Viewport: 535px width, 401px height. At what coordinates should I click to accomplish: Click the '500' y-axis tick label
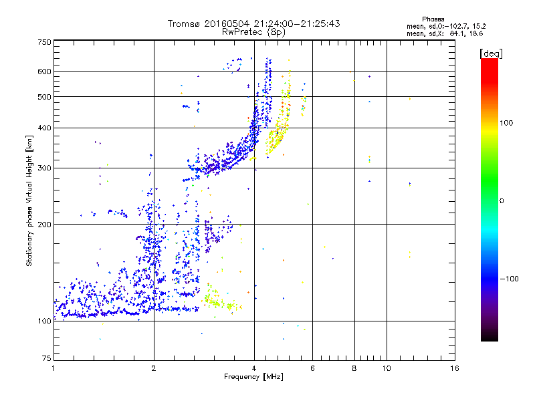pyautogui.click(x=44, y=97)
